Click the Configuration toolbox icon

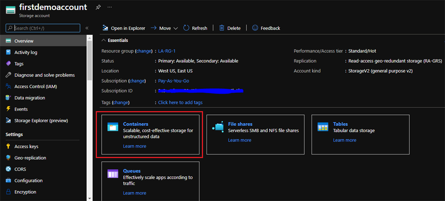pyautogui.click(x=9, y=181)
